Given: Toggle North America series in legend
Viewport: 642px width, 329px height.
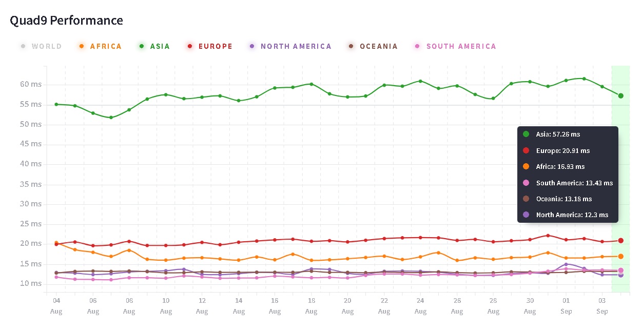Looking at the screenshot, I should pyautogui.click(x=290, y=46).
